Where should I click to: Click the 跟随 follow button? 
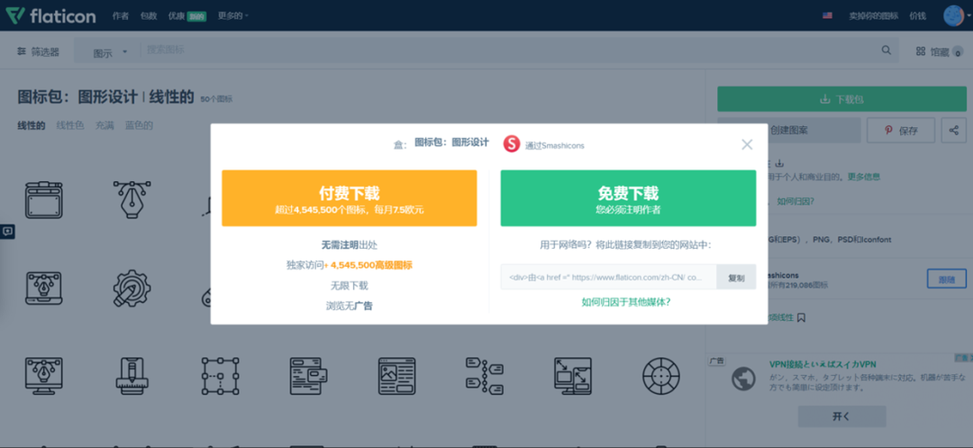coord(946,279)
